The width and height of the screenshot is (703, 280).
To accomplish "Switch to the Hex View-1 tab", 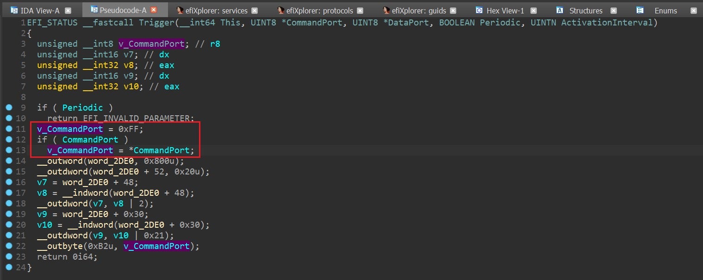I will 505,10.
